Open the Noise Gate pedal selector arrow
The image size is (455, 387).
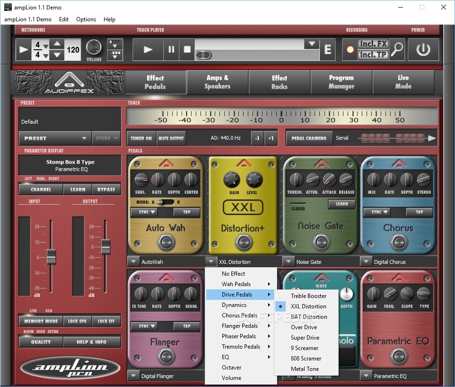click(289, 261)
